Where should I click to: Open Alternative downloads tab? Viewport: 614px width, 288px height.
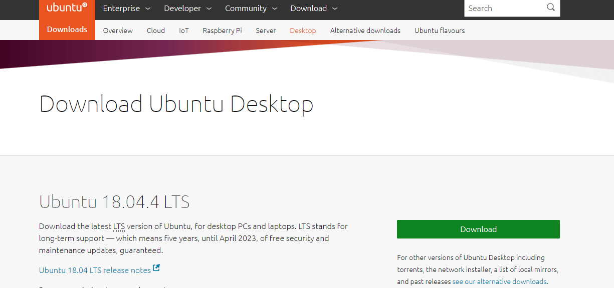pyautogui.click(x=365, y=30)
